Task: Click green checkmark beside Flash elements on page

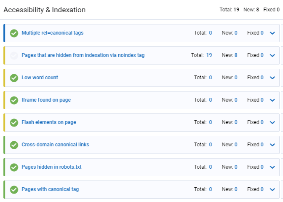Action: point(14,123)
